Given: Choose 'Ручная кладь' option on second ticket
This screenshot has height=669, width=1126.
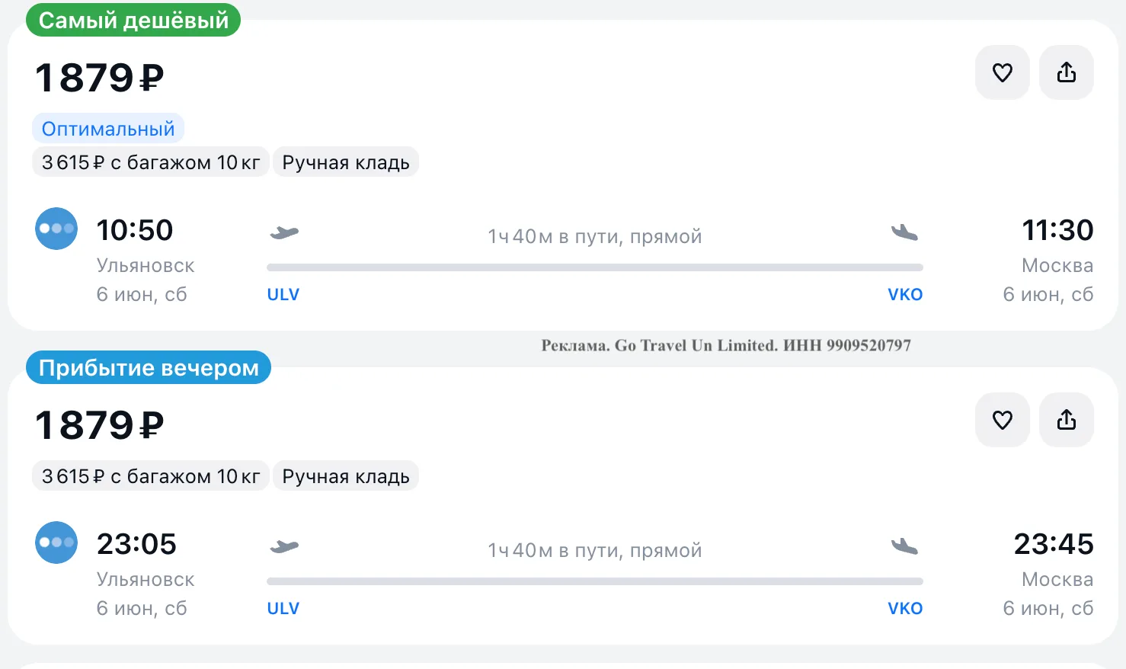Looking at the screenshot, I should coord(346,475).
